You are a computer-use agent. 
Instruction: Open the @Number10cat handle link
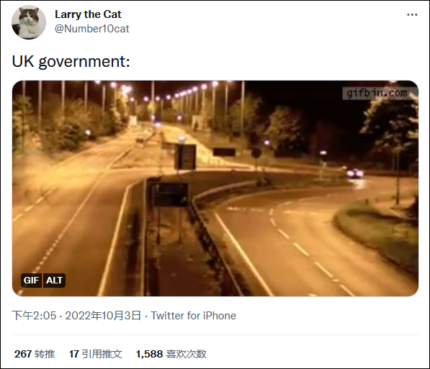[92, 29]
